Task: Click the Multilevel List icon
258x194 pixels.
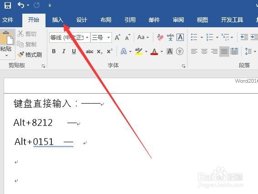Action: pyautogui.click(x=225, y=37)
